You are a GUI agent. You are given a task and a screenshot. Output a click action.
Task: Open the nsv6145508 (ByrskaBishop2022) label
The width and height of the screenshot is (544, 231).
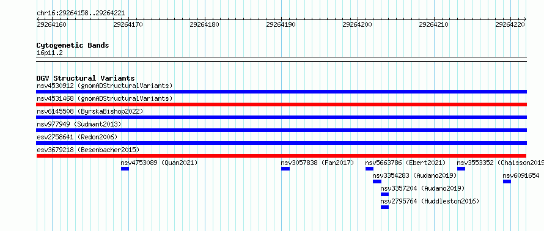tap(90, 111)
